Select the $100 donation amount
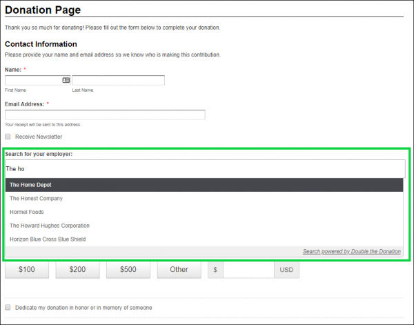The width and height of the screenshot is (414, 325). coord(27,270)
